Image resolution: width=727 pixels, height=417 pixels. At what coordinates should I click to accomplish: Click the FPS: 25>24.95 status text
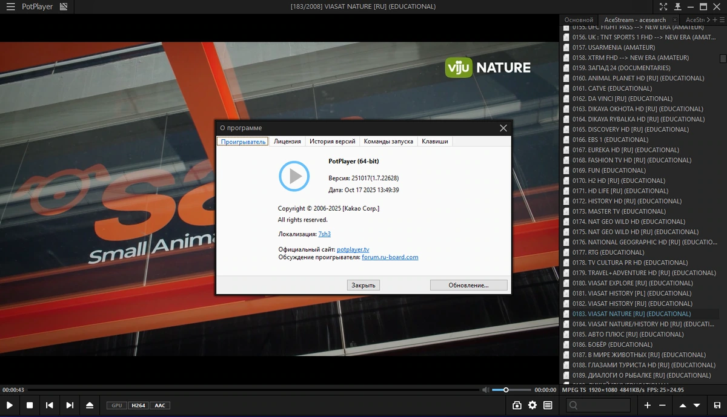664,390
